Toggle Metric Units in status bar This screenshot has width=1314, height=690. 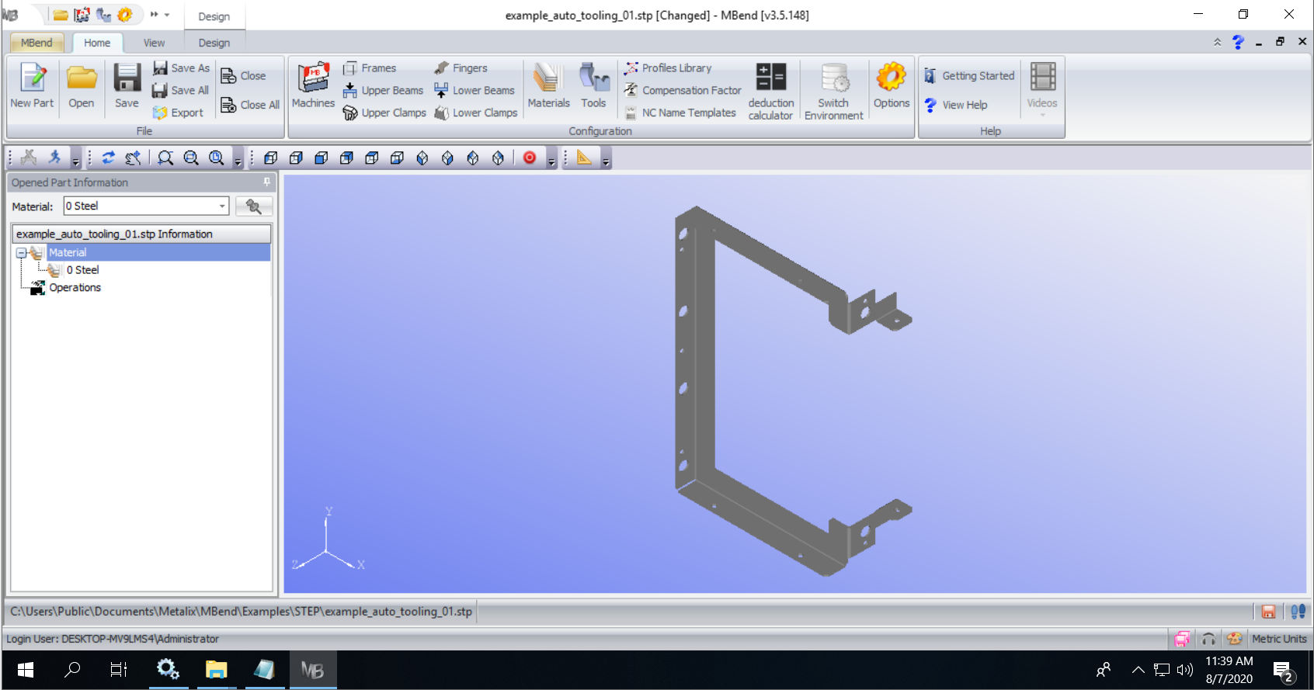(1279, 639)
